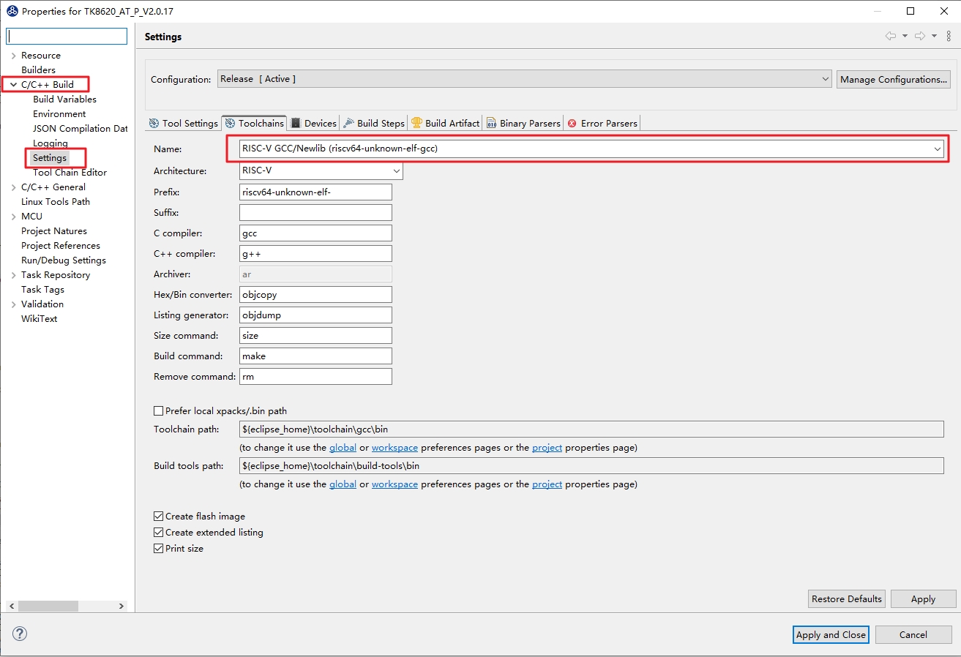Select the Binary Parsers tab
The height and width of the screenshot is (657, 961).
(x=523, y=123)
